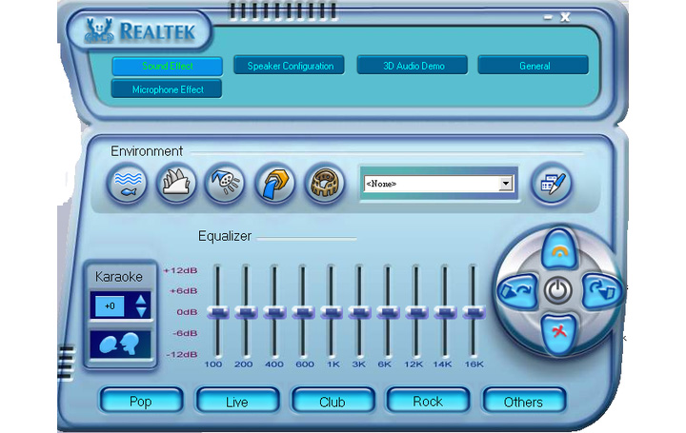Apply the Rock equalizer preset
This screenshot has width=686, height=433.
tap(428, 402)
